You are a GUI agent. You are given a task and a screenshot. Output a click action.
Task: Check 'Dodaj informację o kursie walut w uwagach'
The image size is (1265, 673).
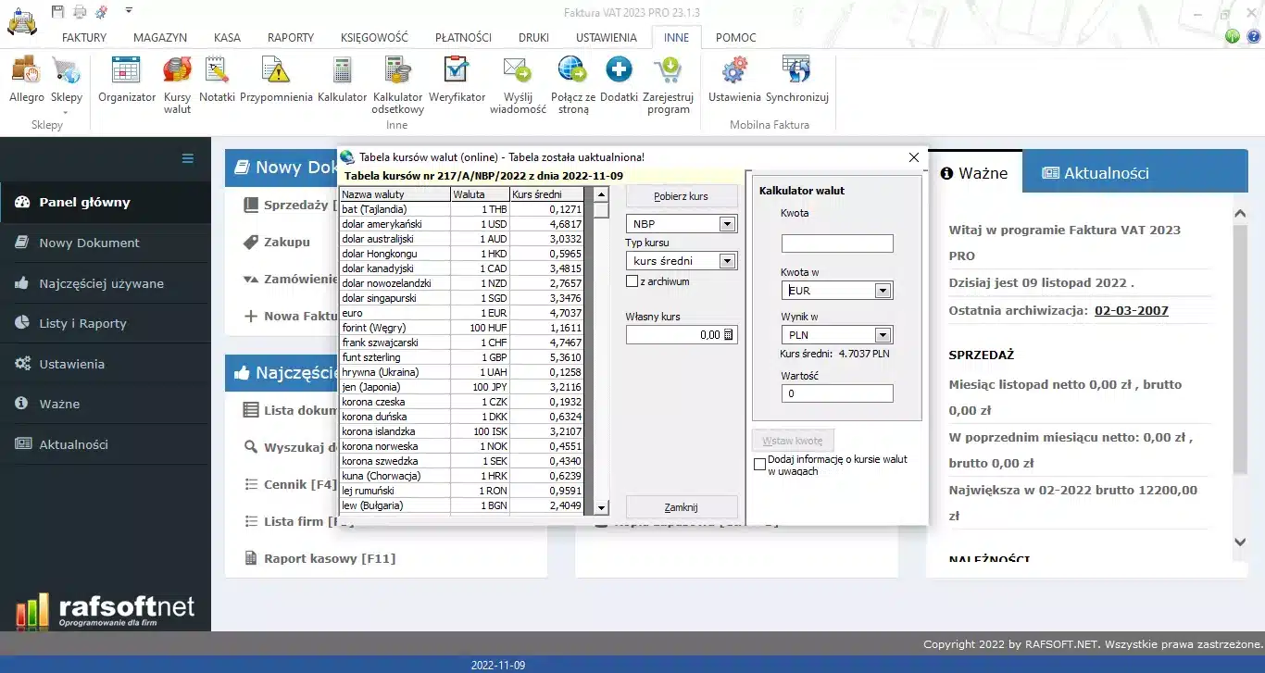point(760,465)
